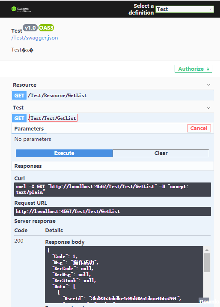The height and width of the screenshot is (307, 220).
Task: Click the Download button on response body
Action: 209,301
